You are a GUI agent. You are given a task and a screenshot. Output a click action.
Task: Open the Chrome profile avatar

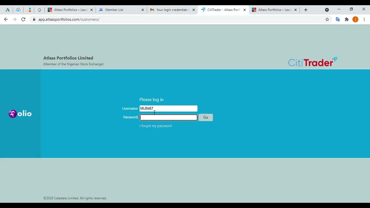(x=356, y=19)
